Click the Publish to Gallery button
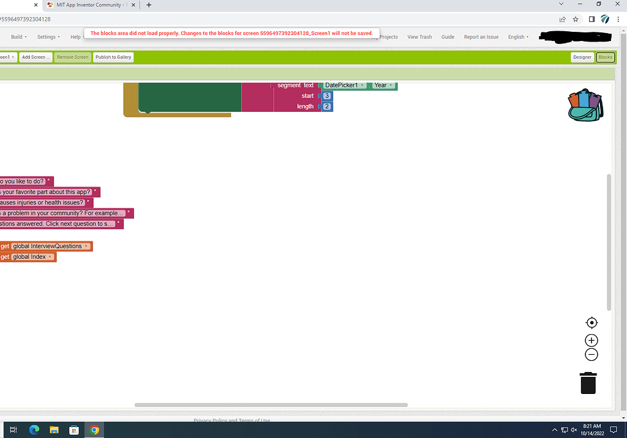The height and width of the screenshot is (438, 627). 113,57
